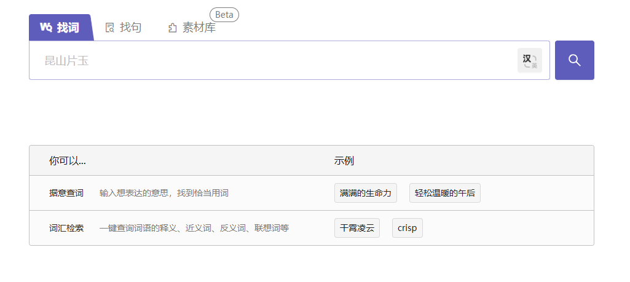Screen dimensions: 630x282
Task: Click the 据意查词 label
Action: [x=66, y=193]
